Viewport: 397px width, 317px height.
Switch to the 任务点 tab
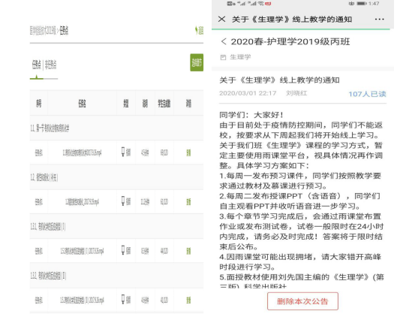click(37, 65)
